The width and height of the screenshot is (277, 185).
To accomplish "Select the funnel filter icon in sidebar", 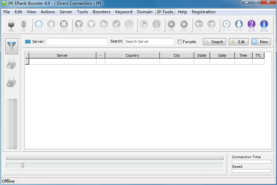I will 12,46.
